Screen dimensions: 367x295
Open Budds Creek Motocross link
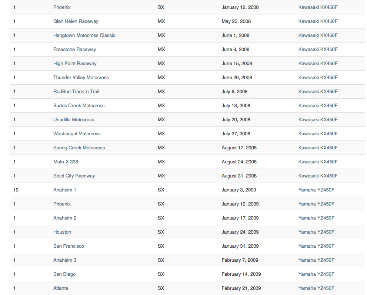(79, 106)
